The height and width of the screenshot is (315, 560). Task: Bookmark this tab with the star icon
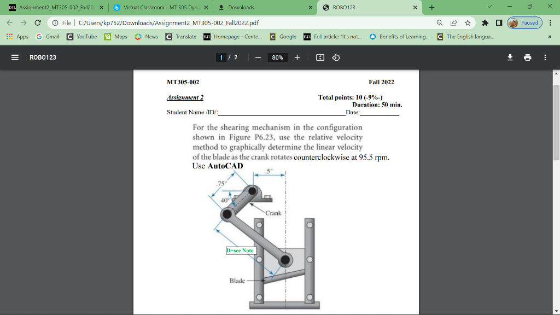[468, 23]
